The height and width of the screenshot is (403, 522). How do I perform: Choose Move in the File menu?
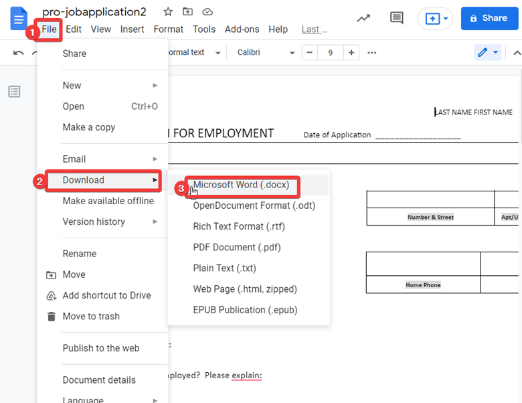point(102,274)
